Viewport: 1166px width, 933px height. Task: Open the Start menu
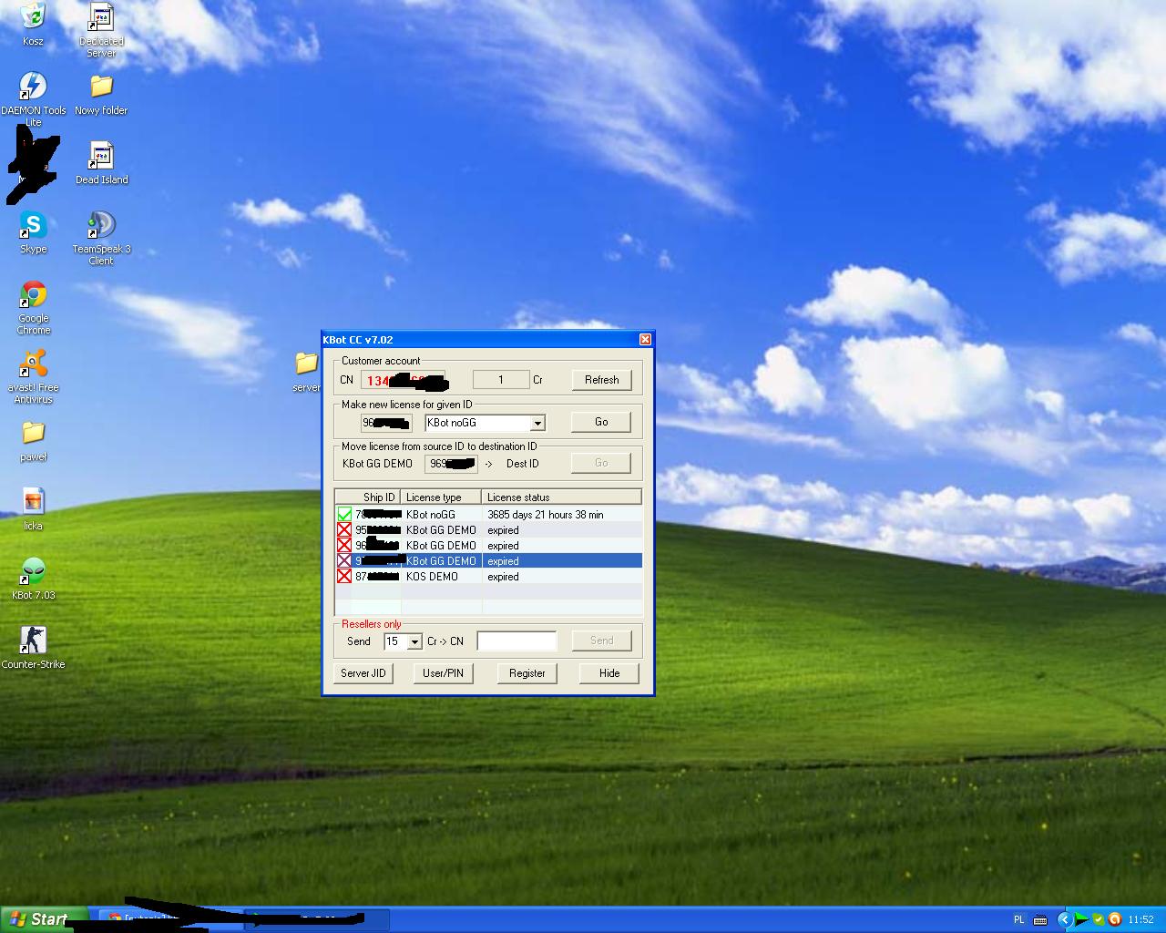click(x=45, y=919)
